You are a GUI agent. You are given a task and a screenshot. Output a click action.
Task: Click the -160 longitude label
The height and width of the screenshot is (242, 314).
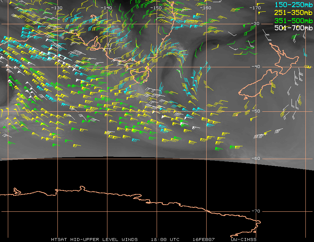(206, 8)
